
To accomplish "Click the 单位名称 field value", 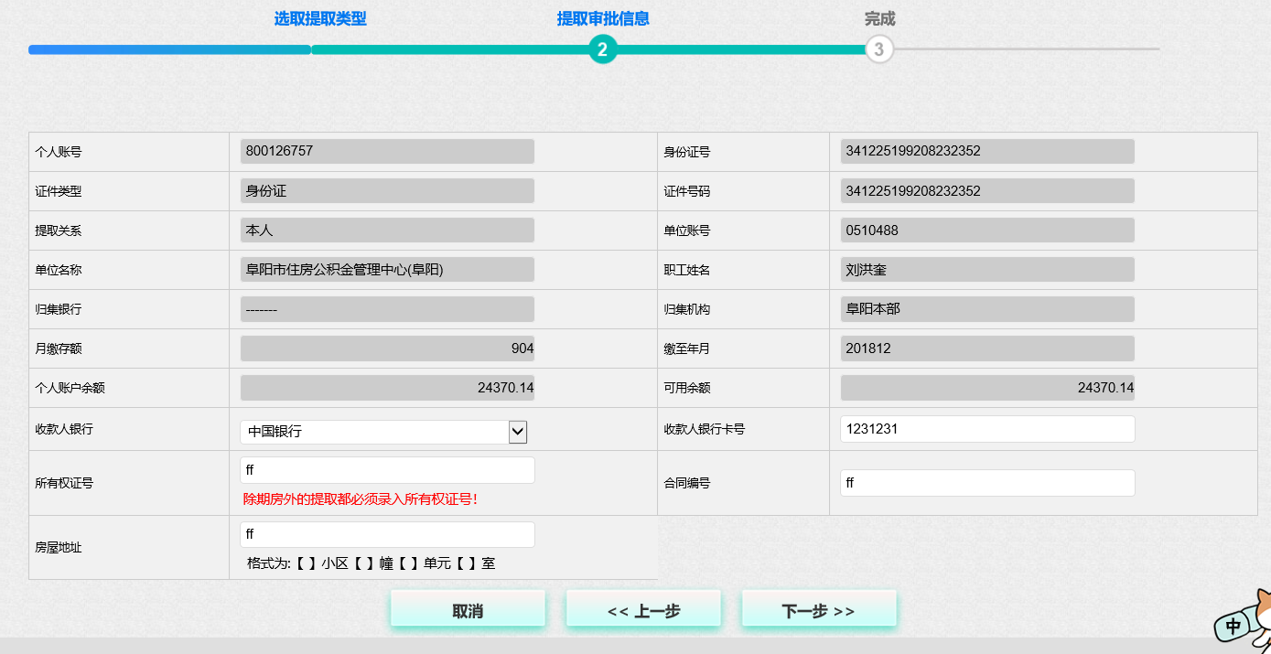I will pos(387,270).
